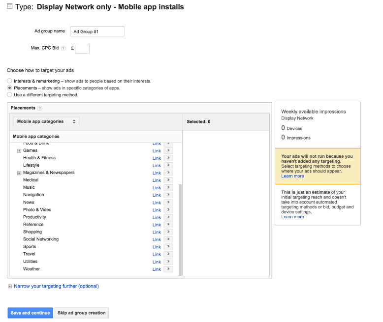Image resolution: width=383 pixels, height=322 pixels.
Task: Open the Mobile app categories dropdown
Action: (x=46, y=121)
